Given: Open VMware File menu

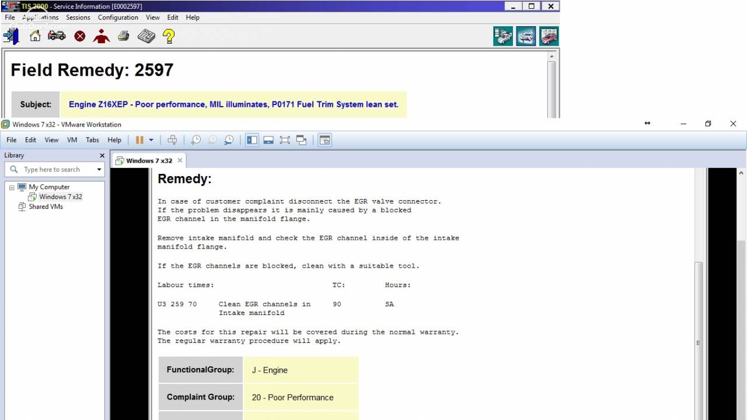Looking at the screenshot, I should 12,140.
